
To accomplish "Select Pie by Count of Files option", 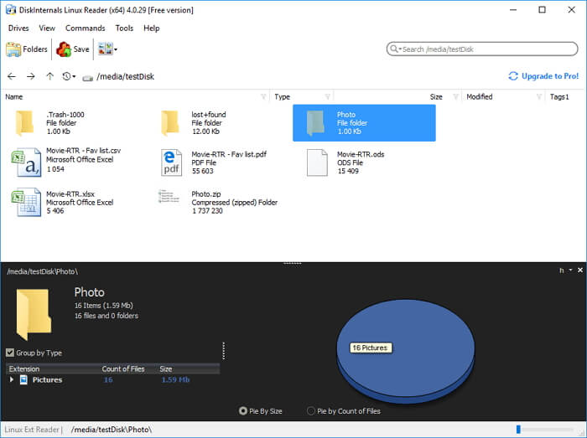I will pos(311,411).
